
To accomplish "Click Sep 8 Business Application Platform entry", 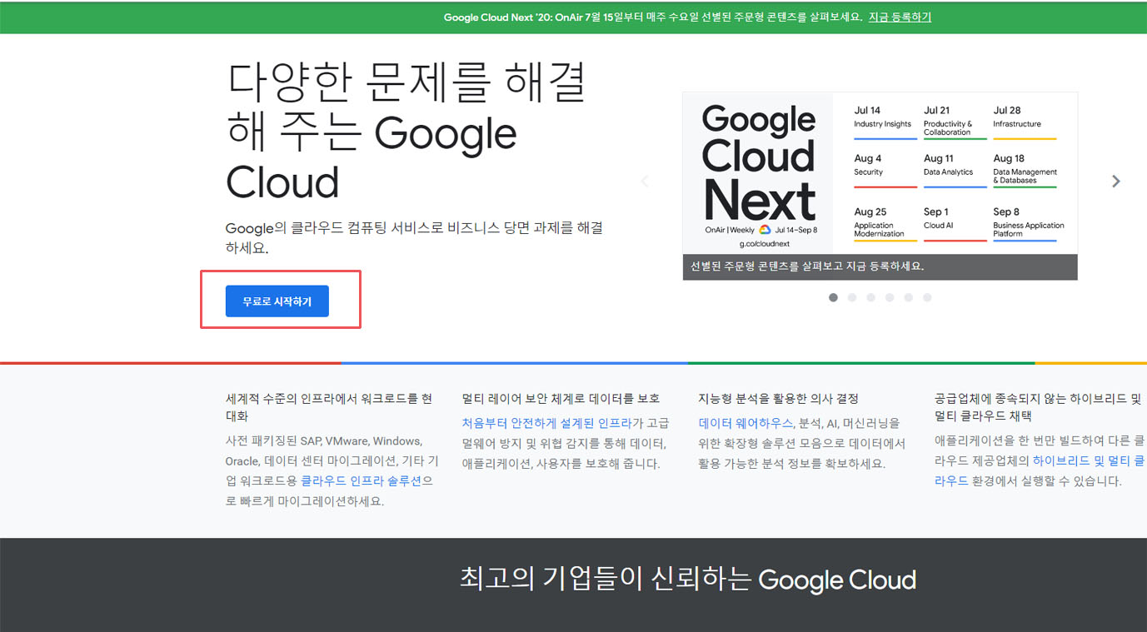I will (x=1029, y=224).
